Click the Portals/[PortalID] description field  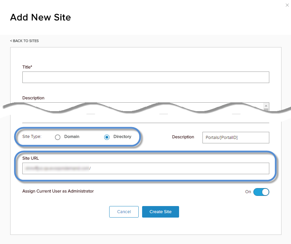235,138
